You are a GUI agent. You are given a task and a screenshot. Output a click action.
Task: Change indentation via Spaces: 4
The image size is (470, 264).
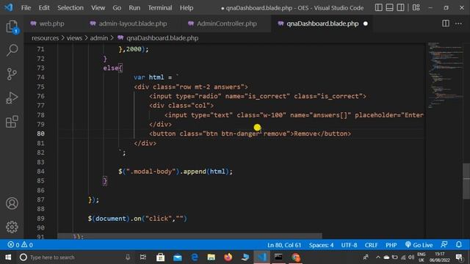pyautogui.click(x=321, y=245)
